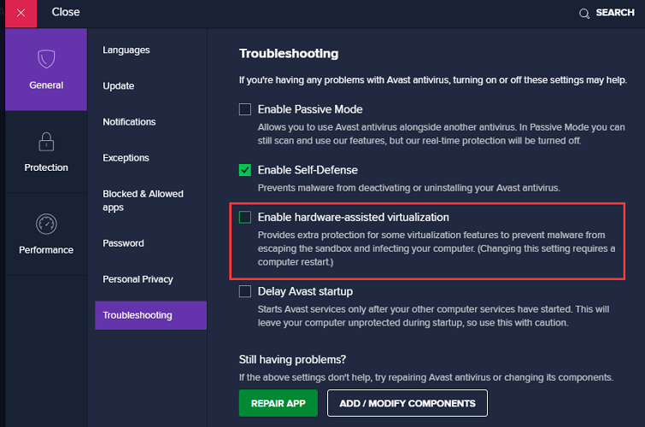Click the magnifying glass search icon
The height and width of the screenshot is (427, 645).
(x=584, y=14)
